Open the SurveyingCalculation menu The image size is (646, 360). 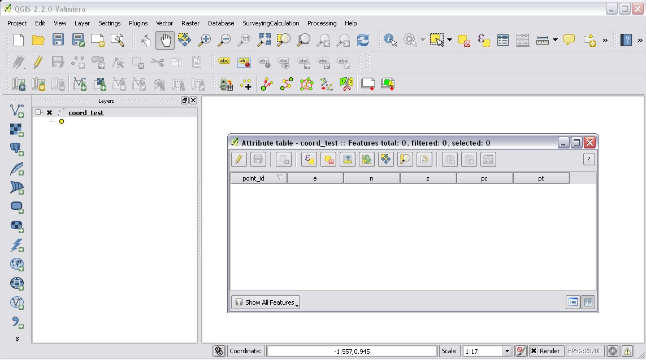(x=271, y=23)
